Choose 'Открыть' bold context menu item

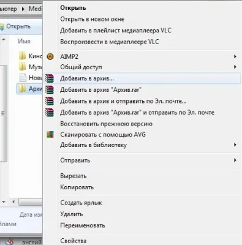pyautogui.click(x=73, y=8)
